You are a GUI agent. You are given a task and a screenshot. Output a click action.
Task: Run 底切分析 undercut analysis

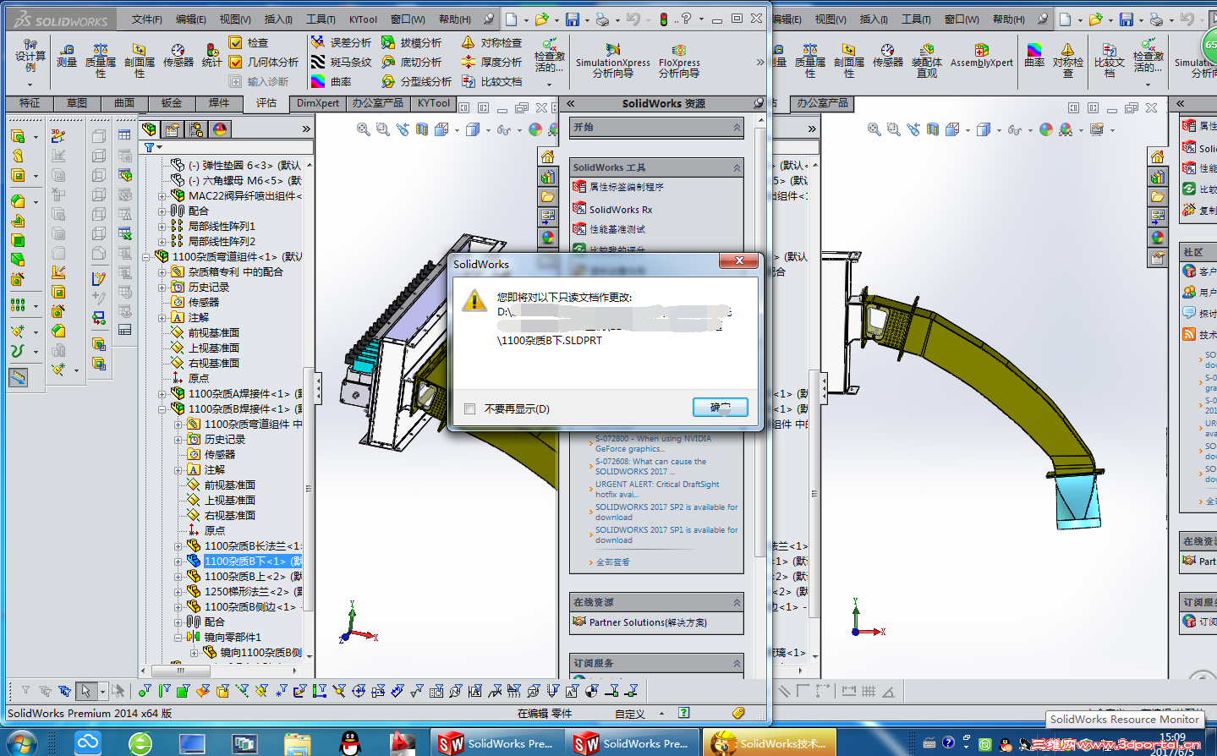tap(411, 62)
